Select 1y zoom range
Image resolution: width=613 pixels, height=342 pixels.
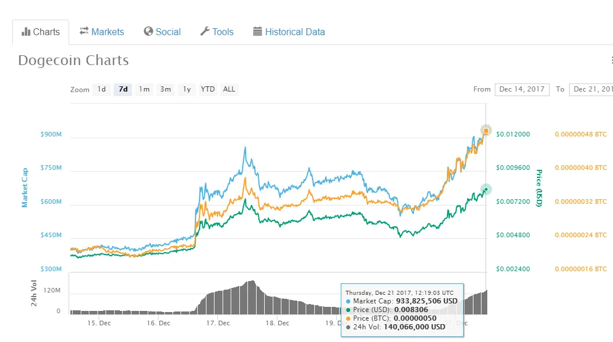[187, 89]
